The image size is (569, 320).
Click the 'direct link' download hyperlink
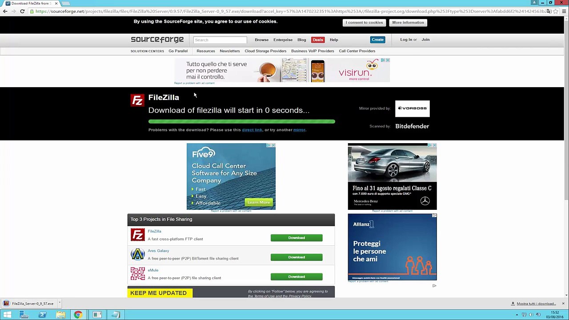click(x=252, y=130)
